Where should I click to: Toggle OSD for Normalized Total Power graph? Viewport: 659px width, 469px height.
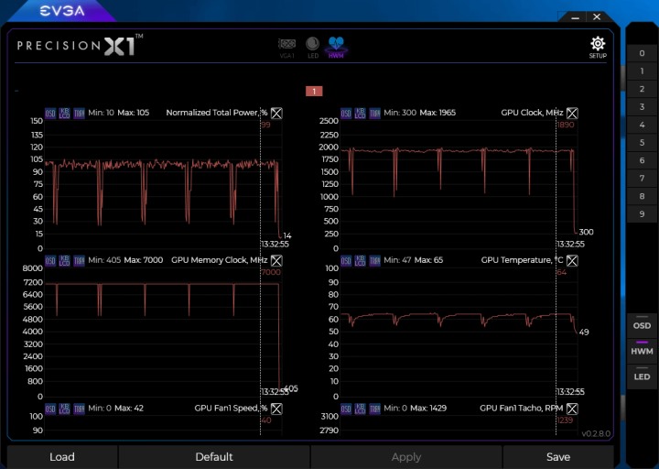[50, 114]
